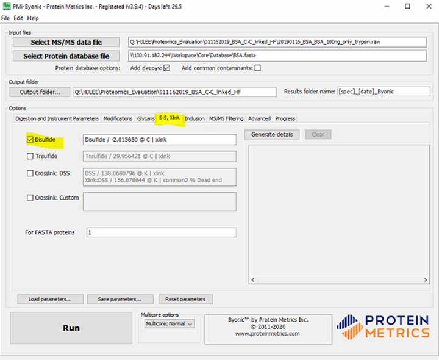This screenshot has width=439, height=360.
Task: Switch to the Modifications tab
Action: [x=118, y=118]
